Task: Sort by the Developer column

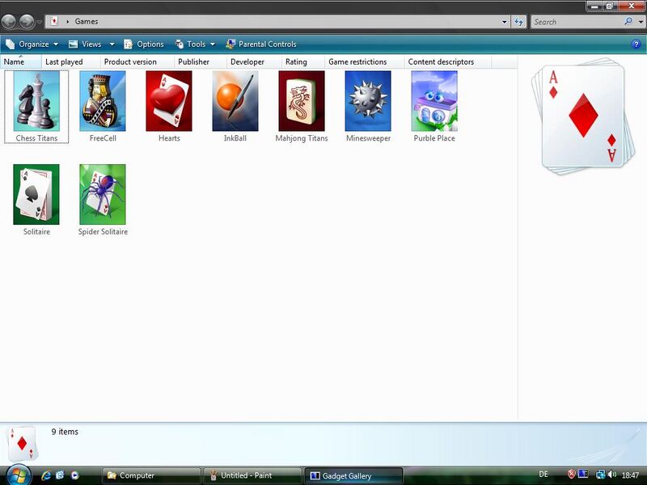Action: (x=254, y=62)
